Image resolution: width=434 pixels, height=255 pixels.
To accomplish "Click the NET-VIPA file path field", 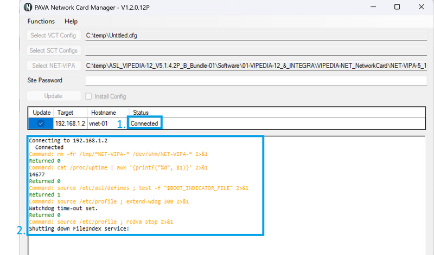I will (x=256, y=66).
